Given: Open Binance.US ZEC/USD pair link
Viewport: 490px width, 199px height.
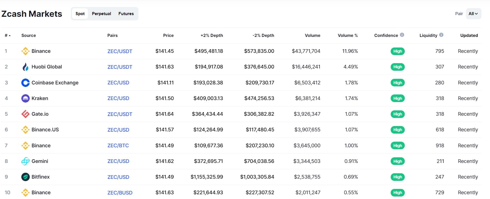Looking at the screenshot, I should (x=118, y=130).
